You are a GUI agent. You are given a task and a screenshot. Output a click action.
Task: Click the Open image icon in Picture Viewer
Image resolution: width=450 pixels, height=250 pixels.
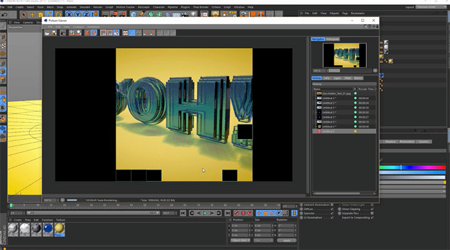tap(47, 33)
